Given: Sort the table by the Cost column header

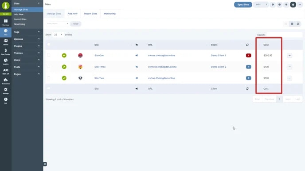Looking at the screenshot, I should 266,45.
